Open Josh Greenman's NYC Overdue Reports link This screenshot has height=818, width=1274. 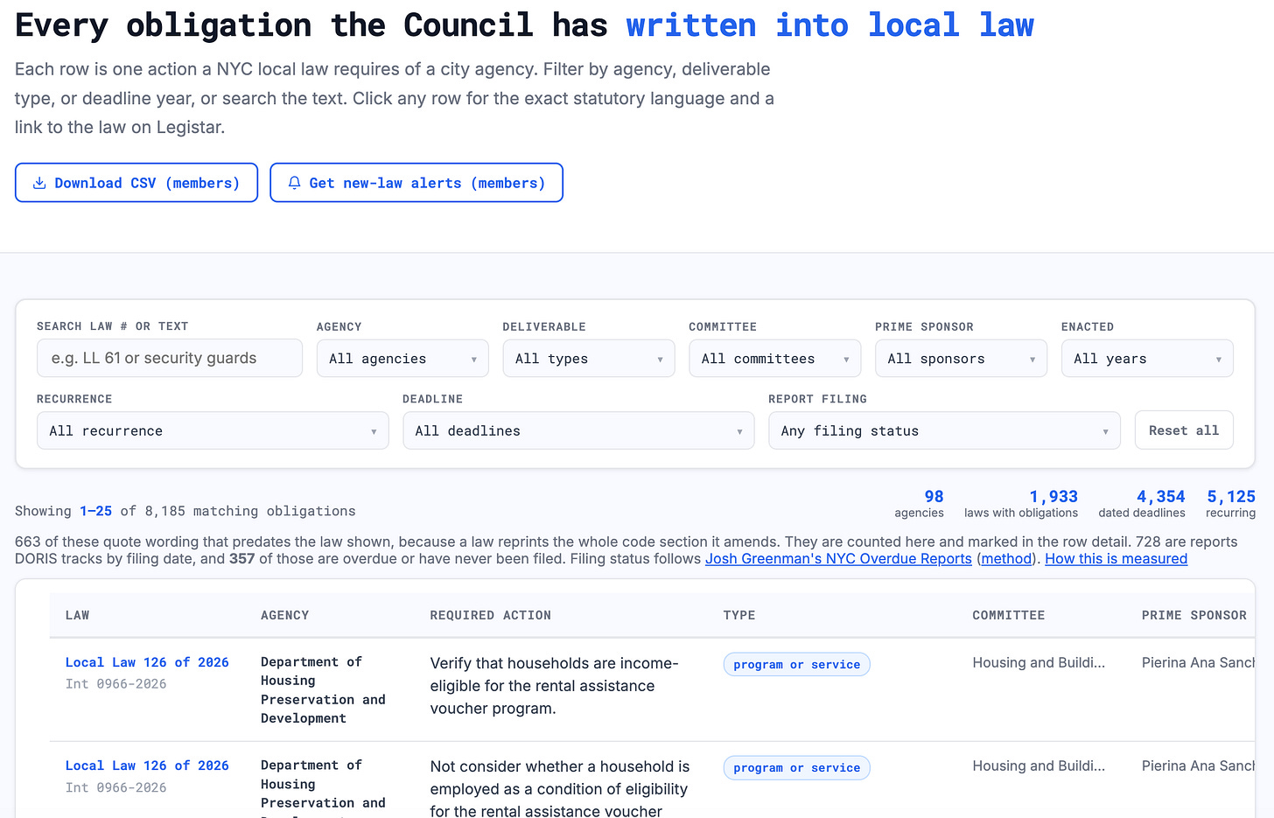point(838,558)
